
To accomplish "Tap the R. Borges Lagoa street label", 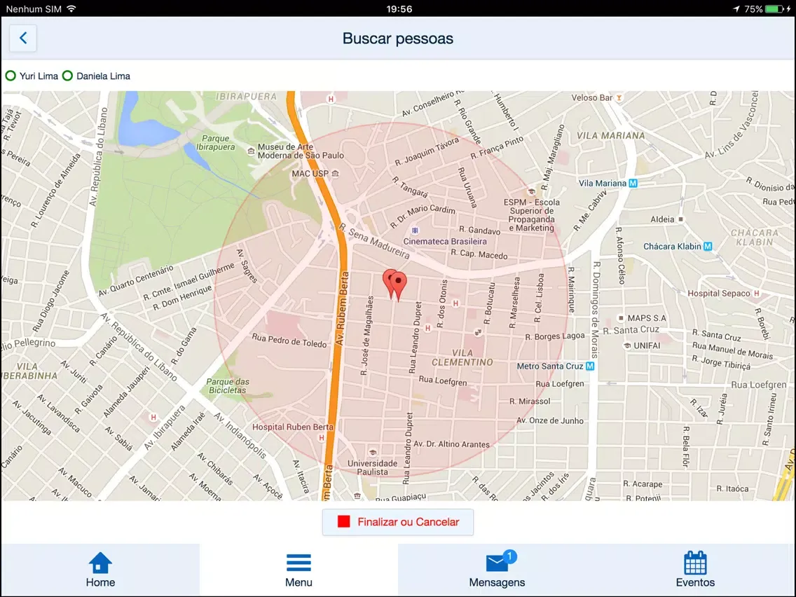I will pyautogui.click(x=555, y=336).
